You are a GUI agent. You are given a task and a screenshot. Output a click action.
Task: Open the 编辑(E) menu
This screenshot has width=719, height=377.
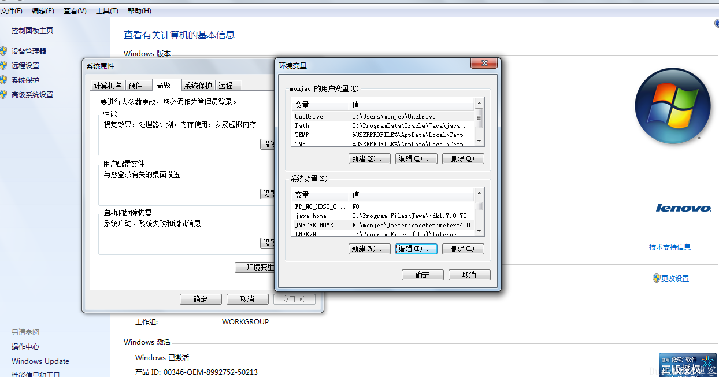[x=43, y=11]
